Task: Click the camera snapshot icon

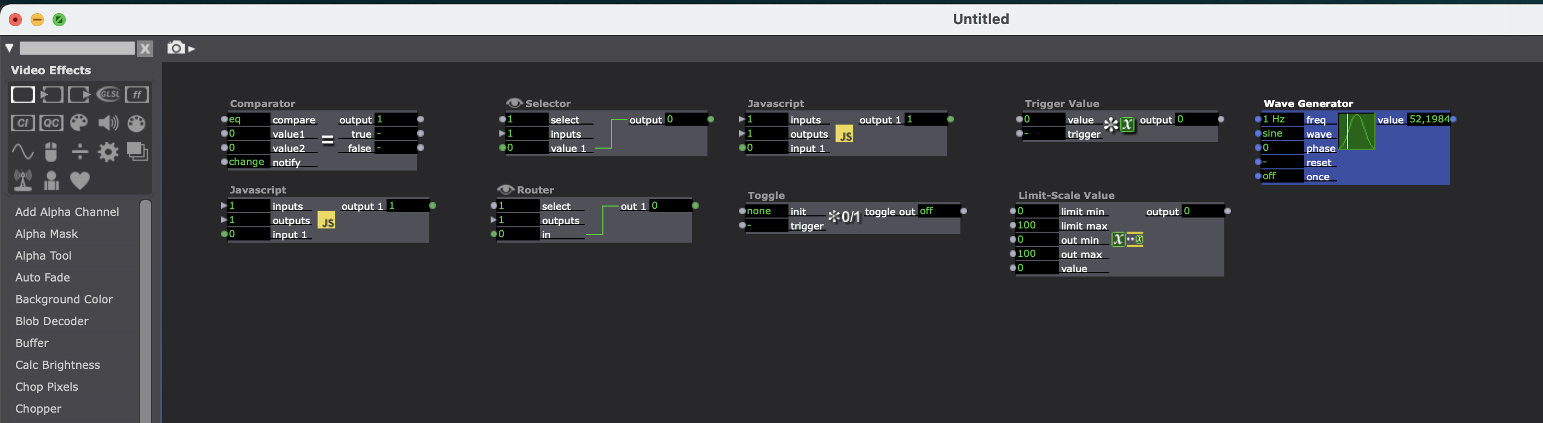Action: click(x=176, y=47)
